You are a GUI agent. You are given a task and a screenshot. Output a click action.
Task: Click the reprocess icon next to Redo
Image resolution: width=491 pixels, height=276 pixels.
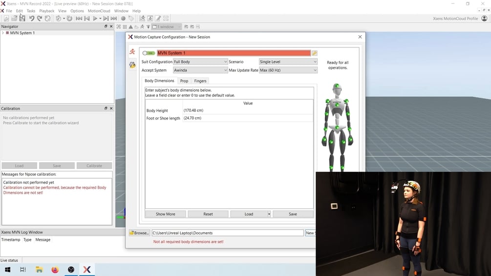(47, 19)
